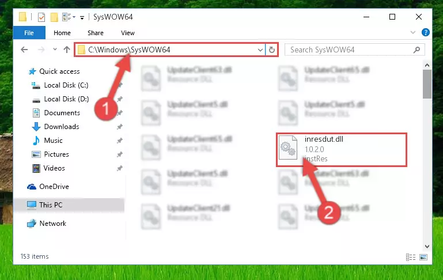Viewport: 443px width, 280px height.
Task: Go forward with the Forward arrow
Action: pyautogui.click(x=41, y=50)
